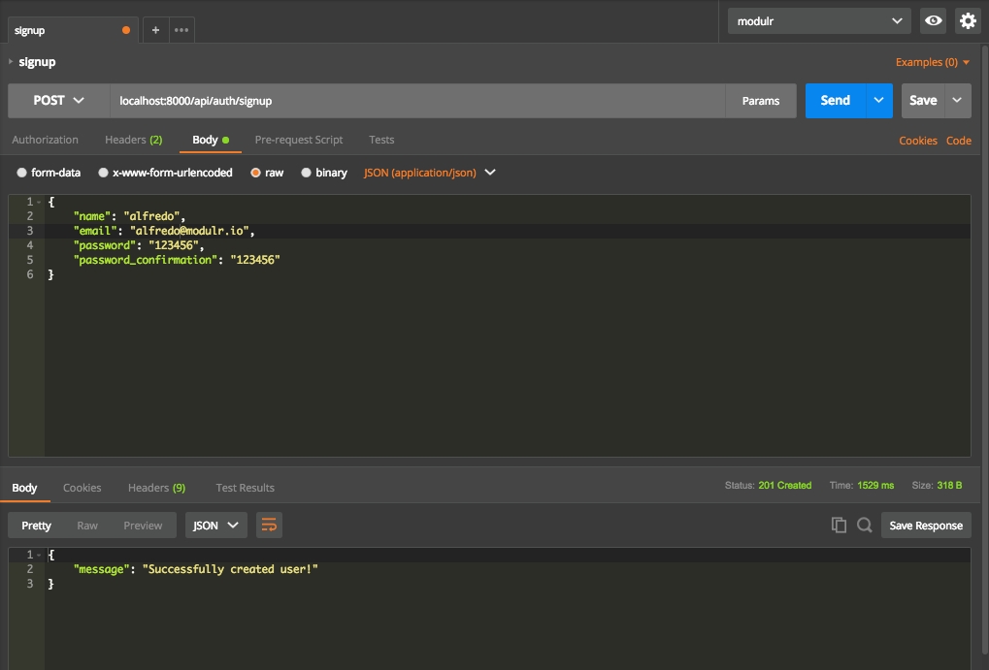Open the manage environments gear icon
Image resolution: width=989 pixels, height=670 pixels.
967,20
